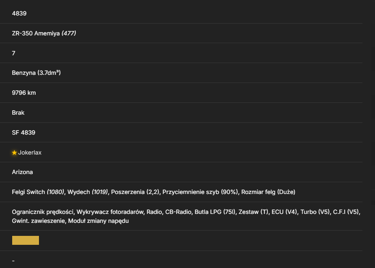Select the 9796 km mileage value

[24, 93]
